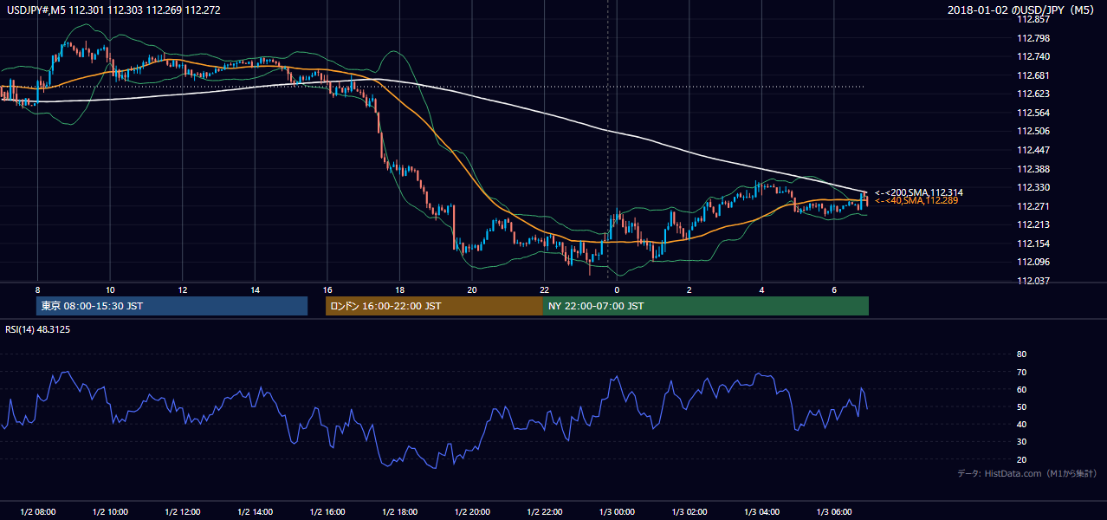
Task: Click price axis value 112.154
Action: pyautogui.click(x=1033, y=244)
